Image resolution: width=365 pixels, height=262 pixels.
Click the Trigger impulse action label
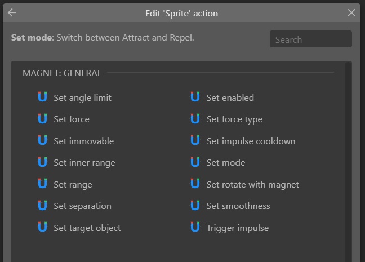click(237, 228)
